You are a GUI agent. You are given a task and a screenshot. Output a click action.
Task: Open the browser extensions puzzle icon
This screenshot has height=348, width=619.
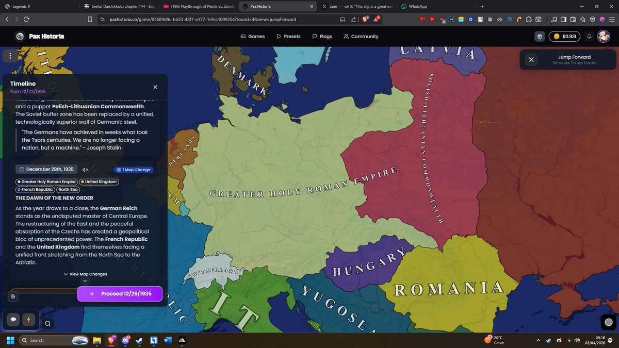(529, 19)
